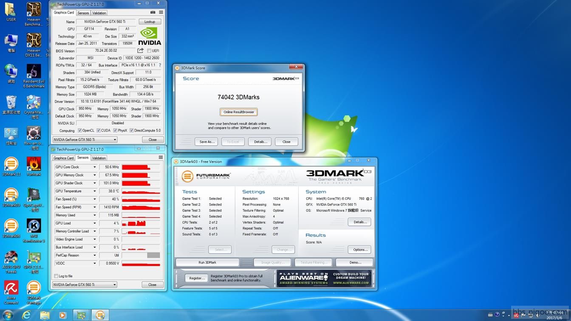Click the NVIDIA logo in GPU-Z
Viewport: 571px width, 321px height.
[x=149, y=36]
